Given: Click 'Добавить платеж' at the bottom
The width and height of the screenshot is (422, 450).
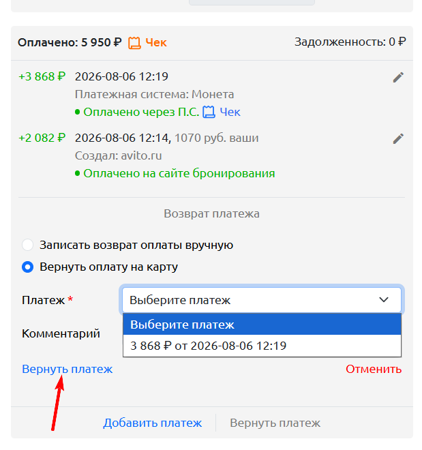Looking at the screenshot, I should tap(152, 423).
